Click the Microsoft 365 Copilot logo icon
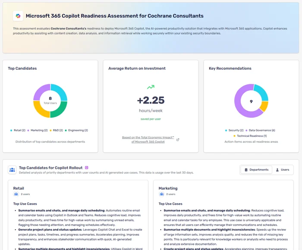Image resolution: width=302 pixels, height=250 pixels. click(x=18, y=16)
